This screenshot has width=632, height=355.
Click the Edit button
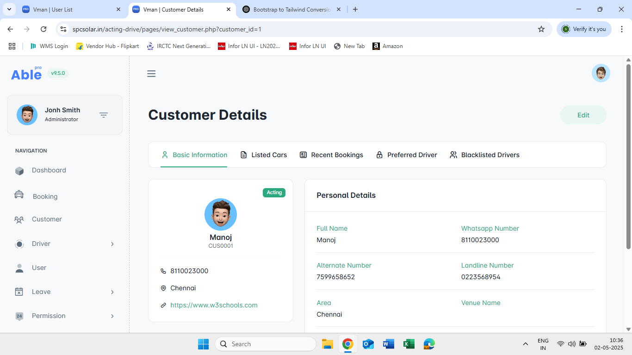583,115
